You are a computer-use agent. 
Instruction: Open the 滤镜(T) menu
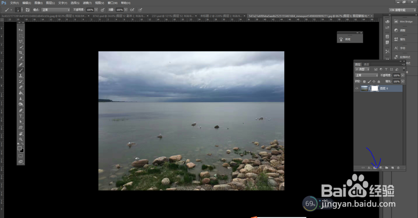(87, 3)
